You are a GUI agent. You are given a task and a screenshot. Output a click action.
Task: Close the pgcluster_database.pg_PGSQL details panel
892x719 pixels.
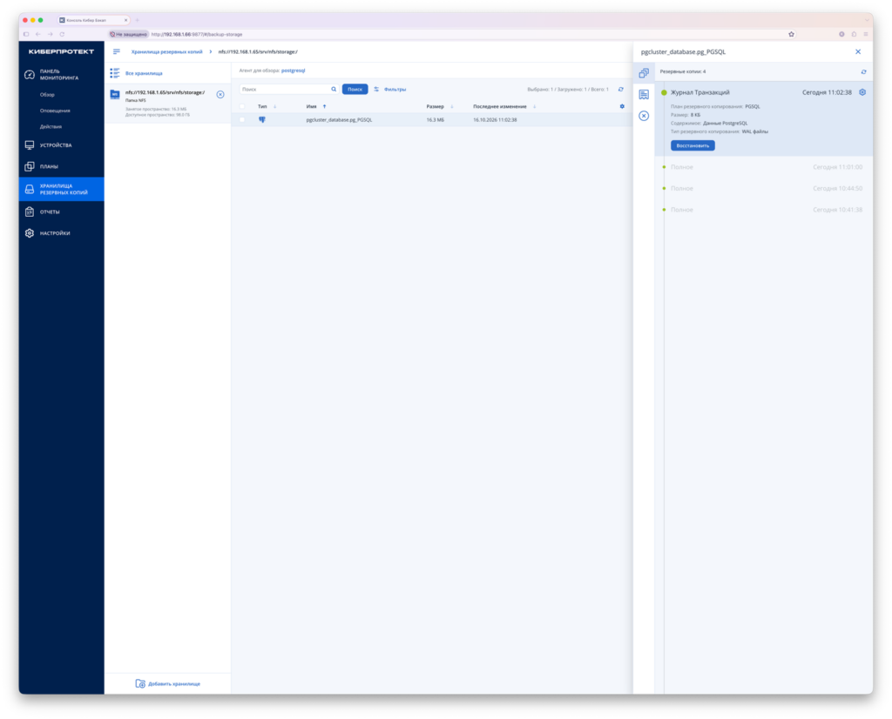coord(858,51)
